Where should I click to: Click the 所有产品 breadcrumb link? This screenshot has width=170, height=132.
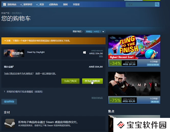(x=5, y=13)
